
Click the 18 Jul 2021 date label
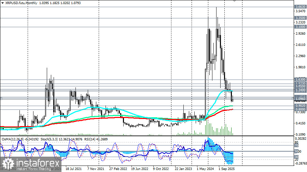[x=73, y=169]
